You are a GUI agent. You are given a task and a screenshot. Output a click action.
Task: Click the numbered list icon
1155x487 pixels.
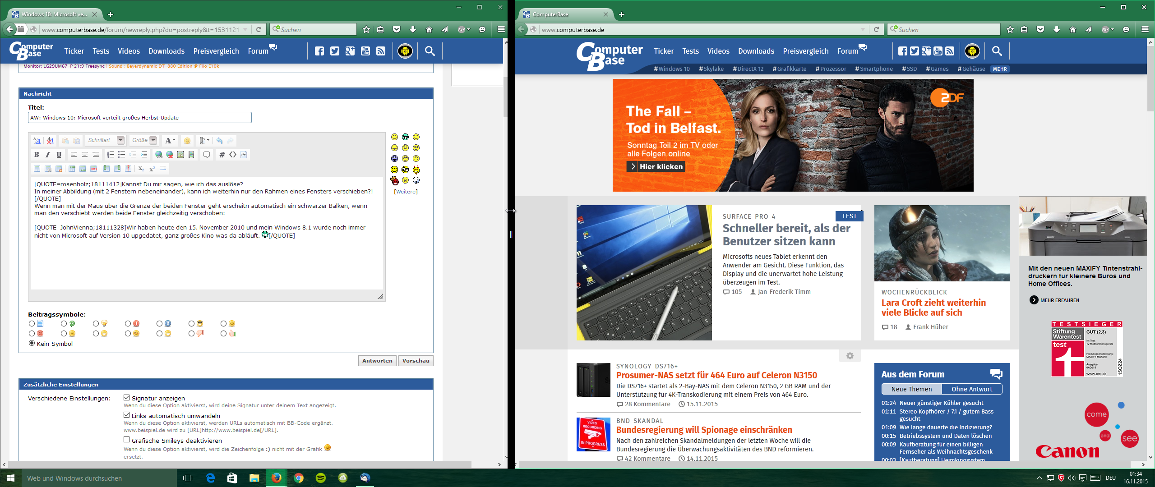(111, 155)
